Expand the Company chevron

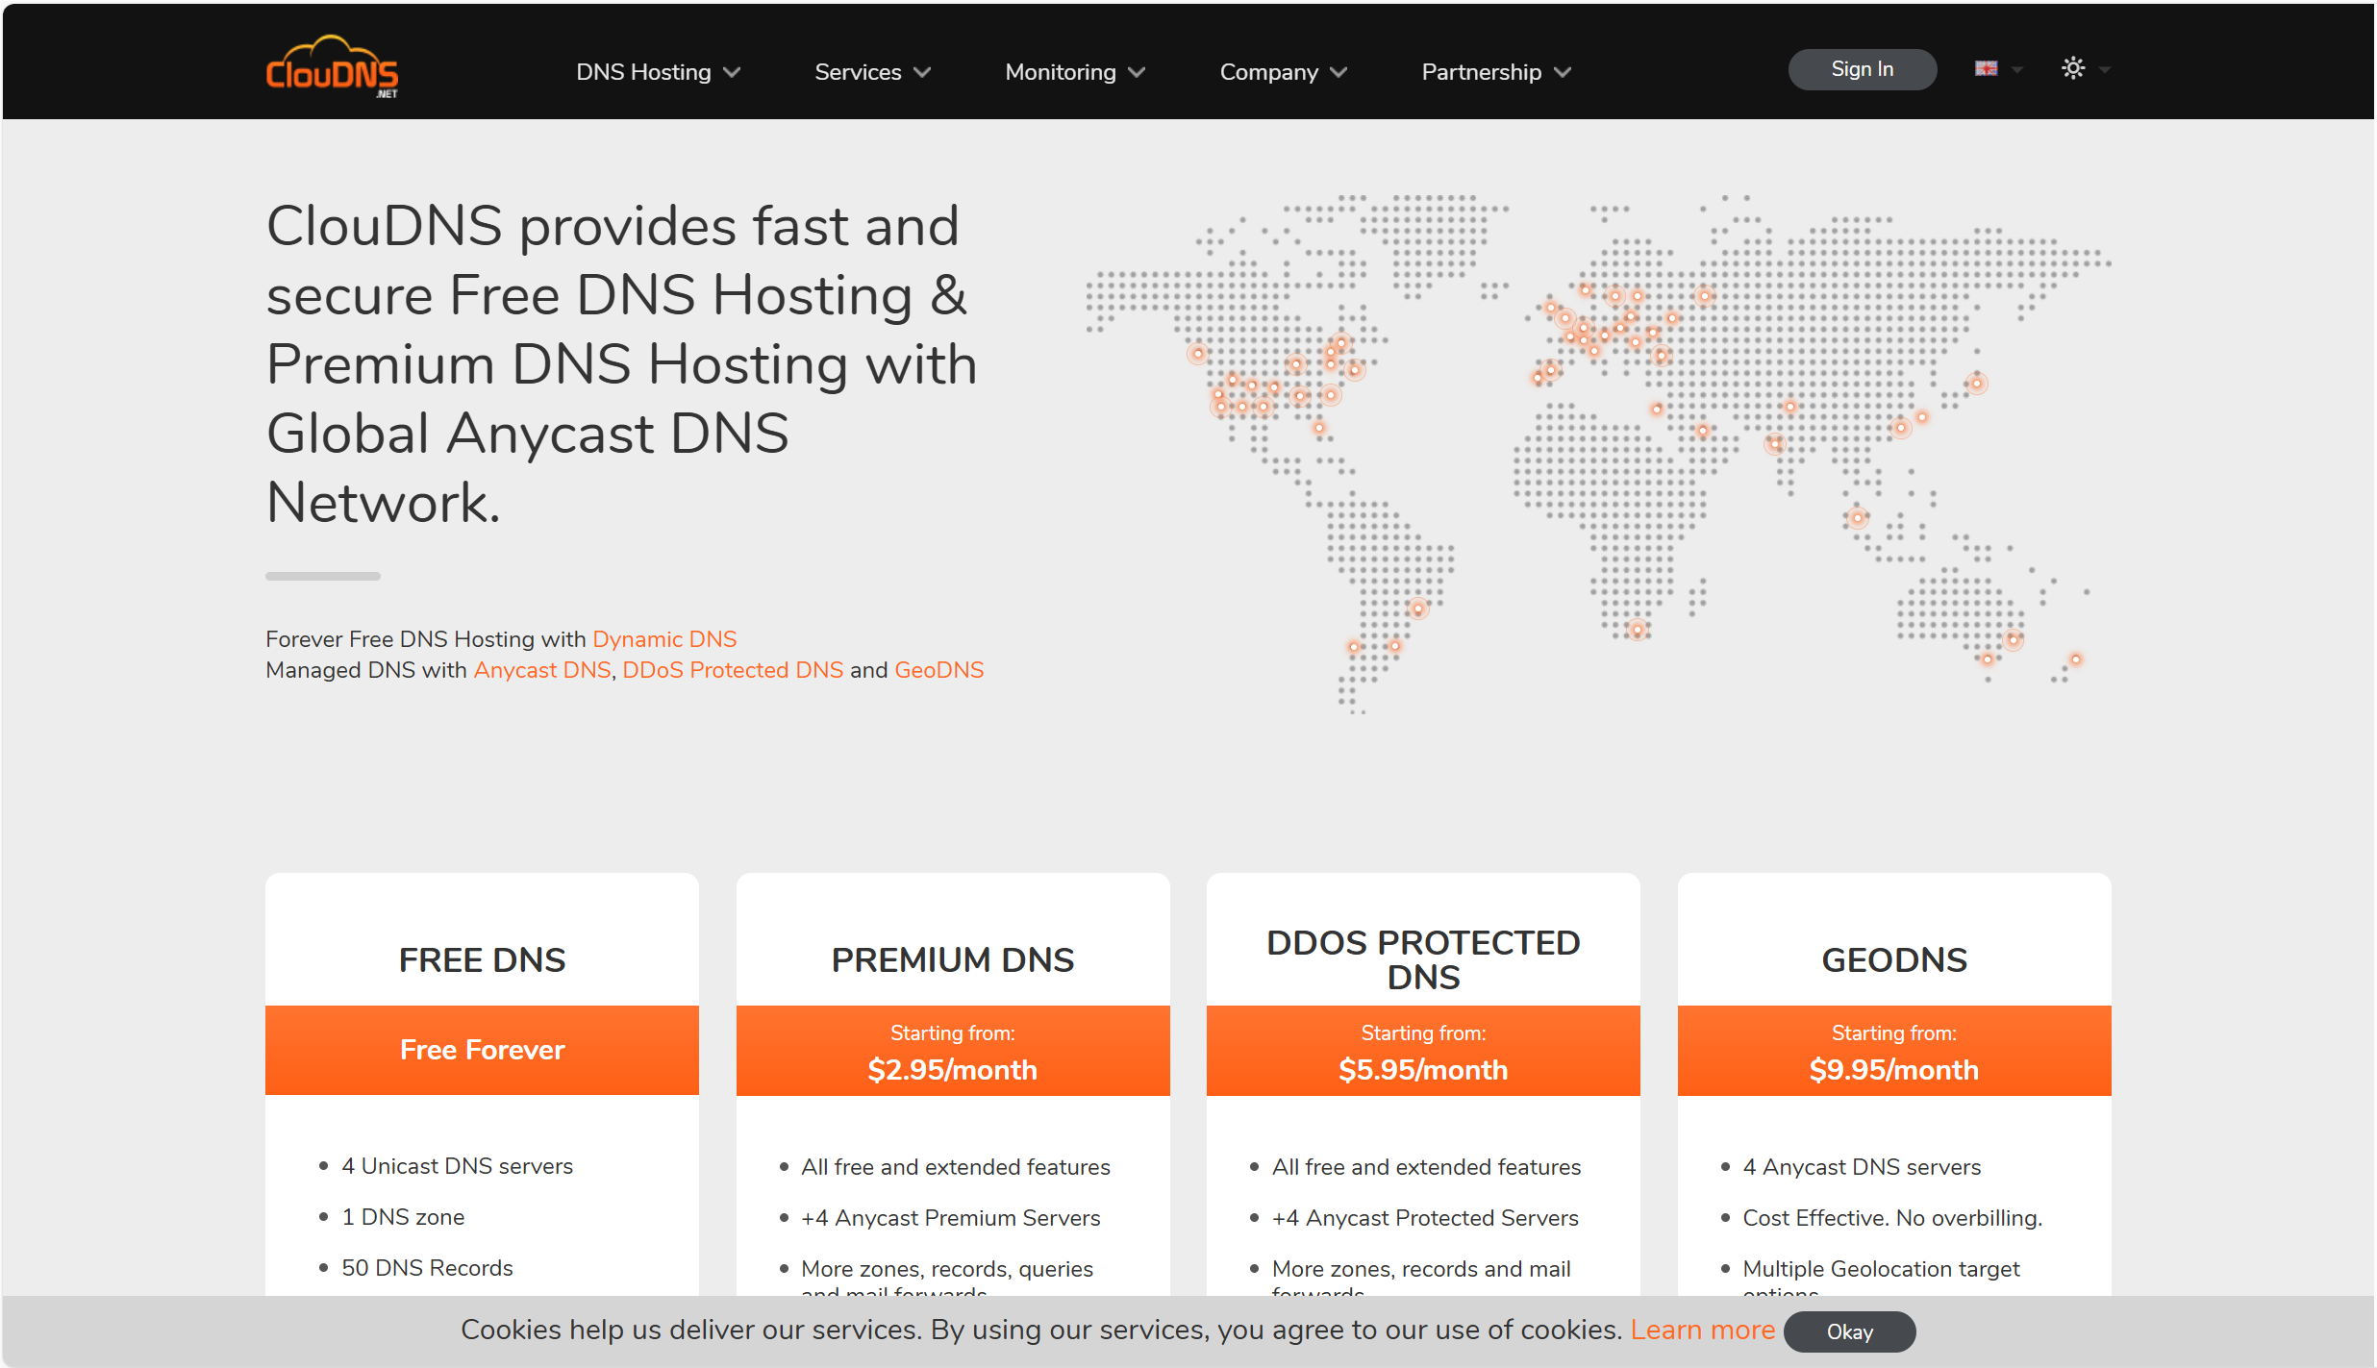1339,72
